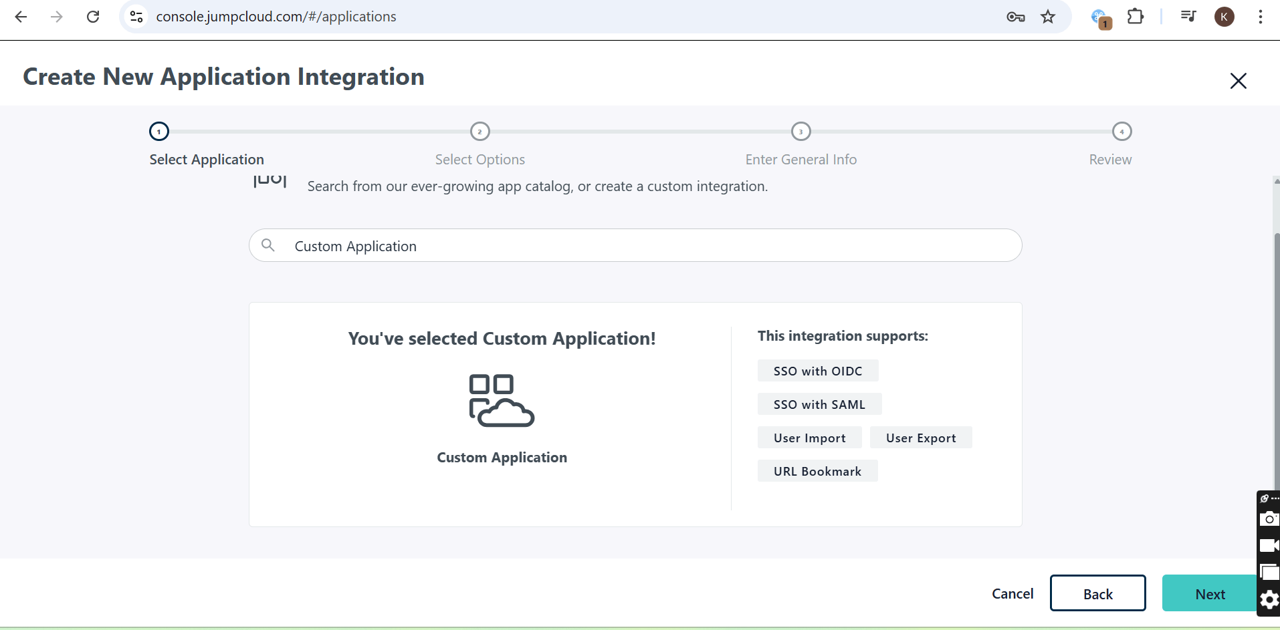Open the Chrome three-dot menu
The height and width of the screenshot is (630, 1280).
click(x=1261, y=17)
